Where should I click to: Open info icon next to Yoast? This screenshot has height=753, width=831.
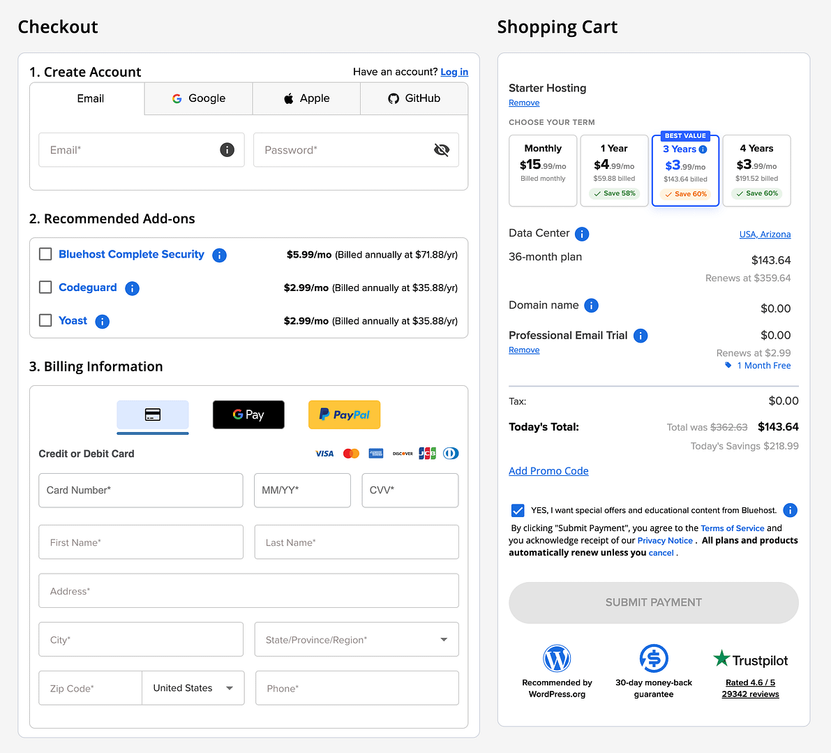[x=103, y=322]
